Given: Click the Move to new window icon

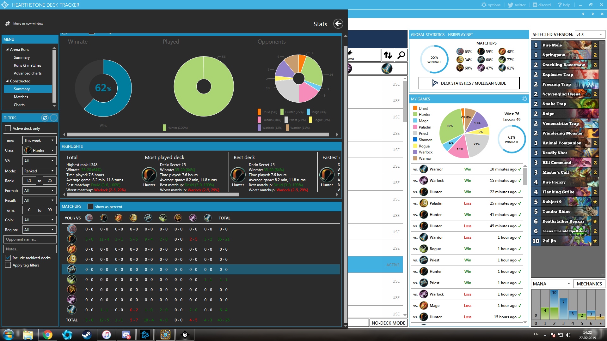Looking at the screenshot, I should [x=8, y=24].
